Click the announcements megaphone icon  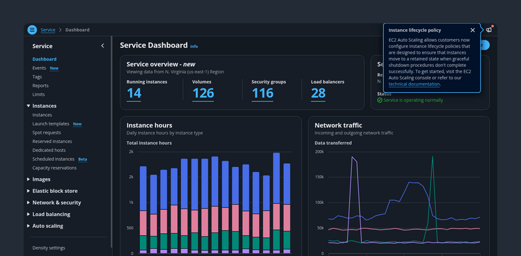coord(489,30)
